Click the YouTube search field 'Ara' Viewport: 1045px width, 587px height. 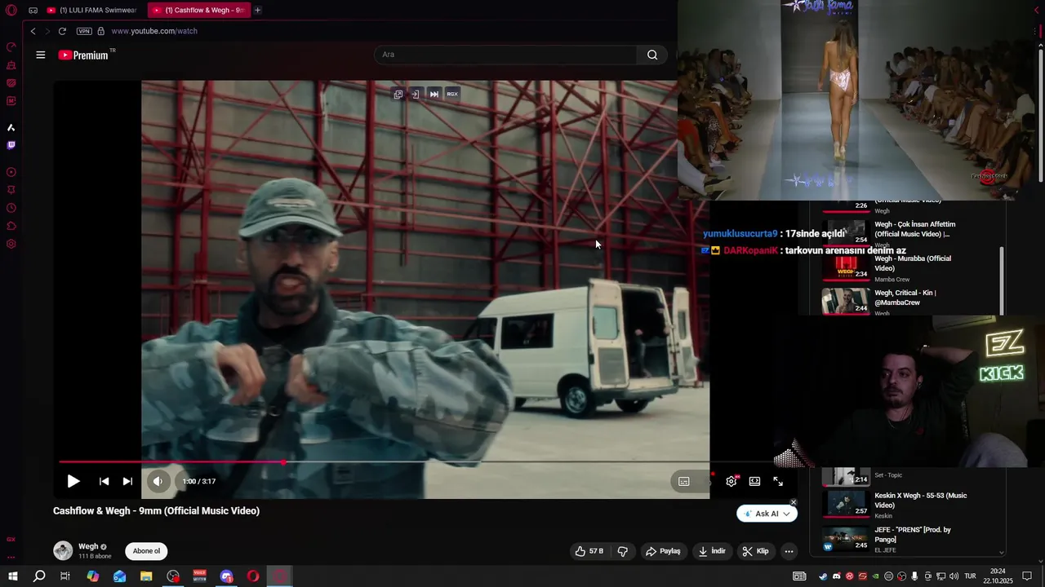coord(505,55)
